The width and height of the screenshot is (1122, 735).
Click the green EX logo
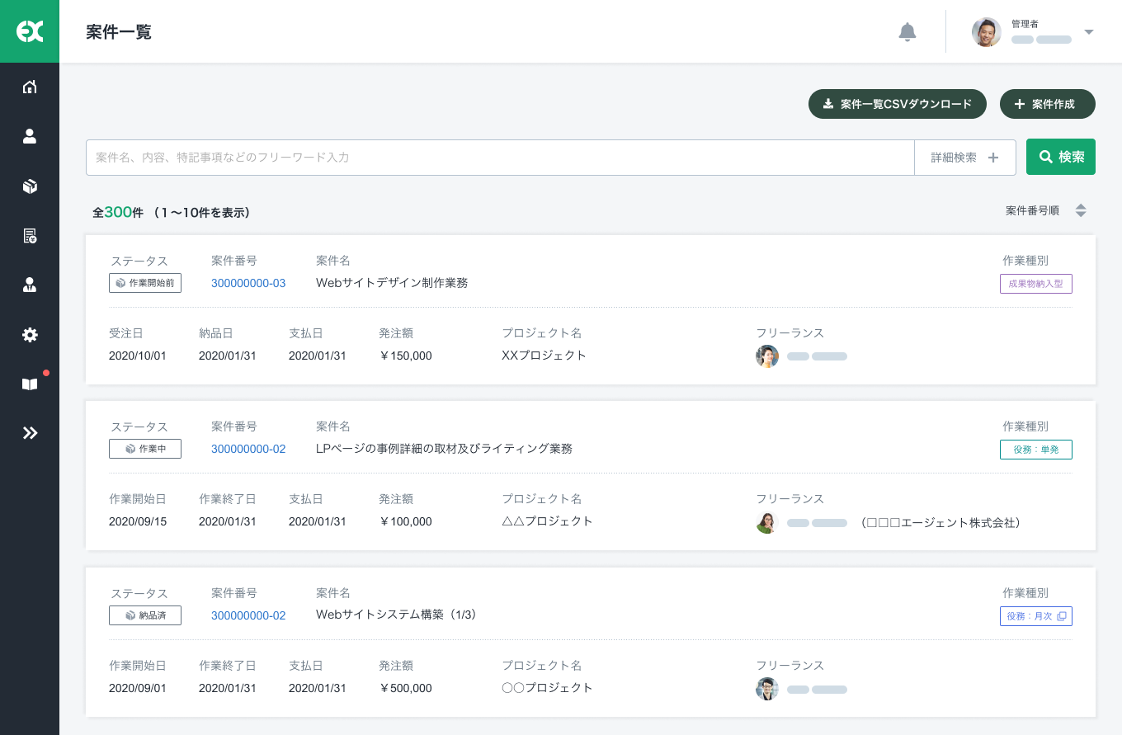30,31
